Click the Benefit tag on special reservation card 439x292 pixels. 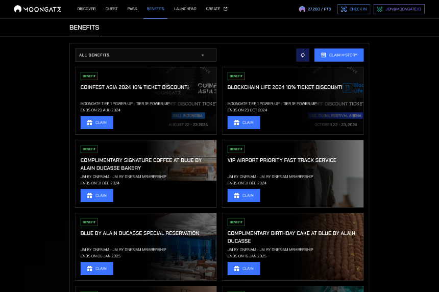(89, 222)
